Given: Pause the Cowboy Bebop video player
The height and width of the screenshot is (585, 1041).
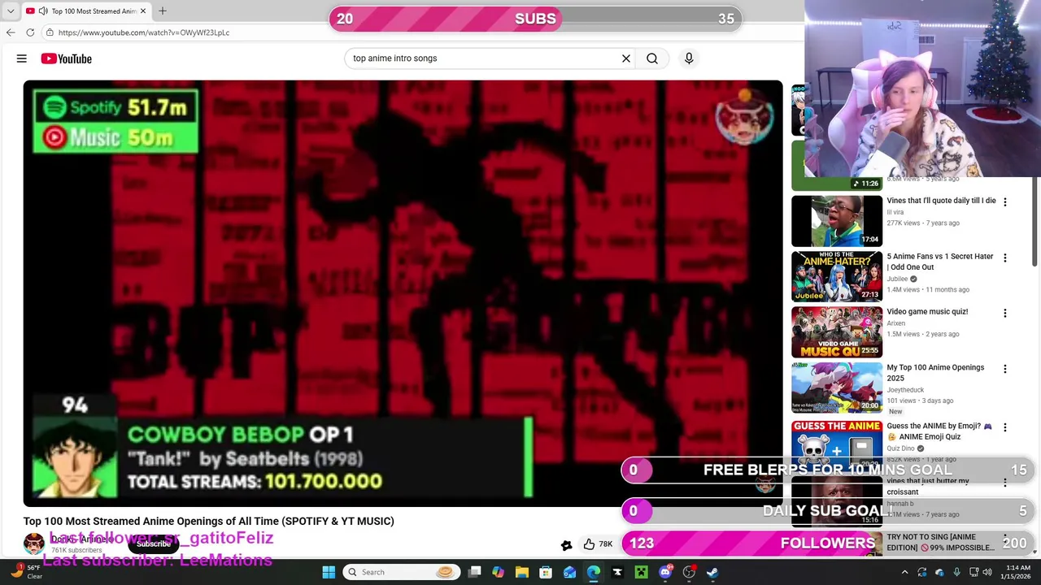Looking at the screenshot, I should pyautogui.click(x=403, y=292).
